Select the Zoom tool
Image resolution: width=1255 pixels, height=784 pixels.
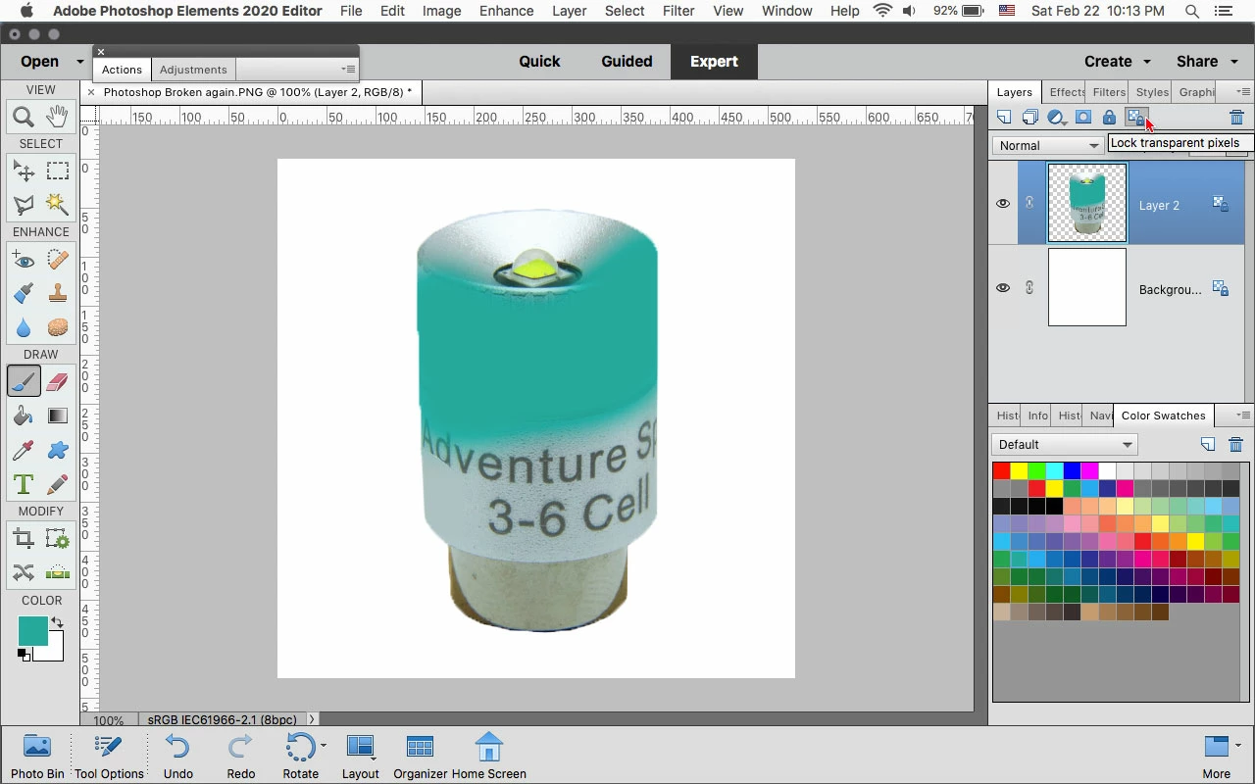(24, 117)
